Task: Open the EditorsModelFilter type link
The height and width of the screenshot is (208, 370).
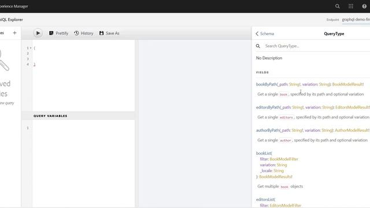Action: (x=285, y=206)
